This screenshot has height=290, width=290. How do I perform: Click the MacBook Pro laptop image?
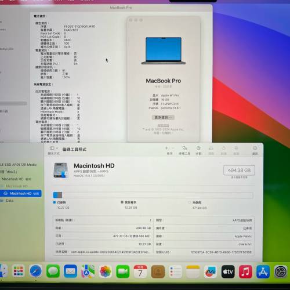tap(164, 50)
